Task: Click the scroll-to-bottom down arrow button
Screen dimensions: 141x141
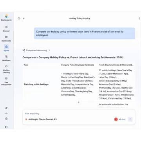Action: (79, 102)
